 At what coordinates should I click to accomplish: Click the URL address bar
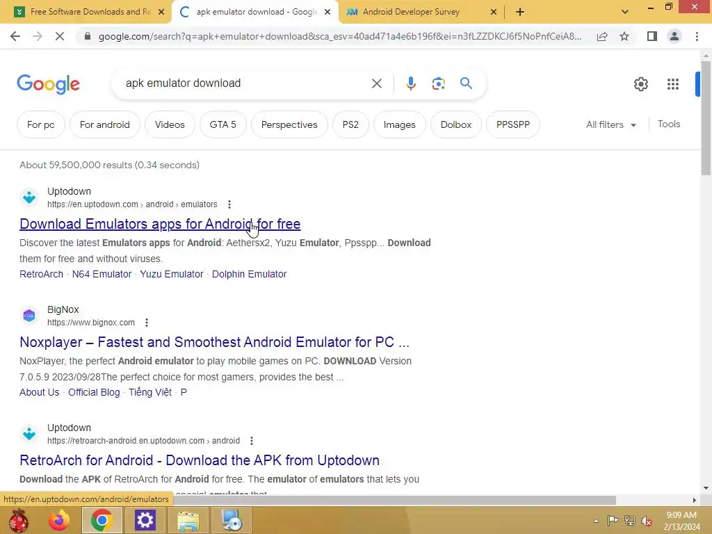pyautogui.click(x=339, y=36)
